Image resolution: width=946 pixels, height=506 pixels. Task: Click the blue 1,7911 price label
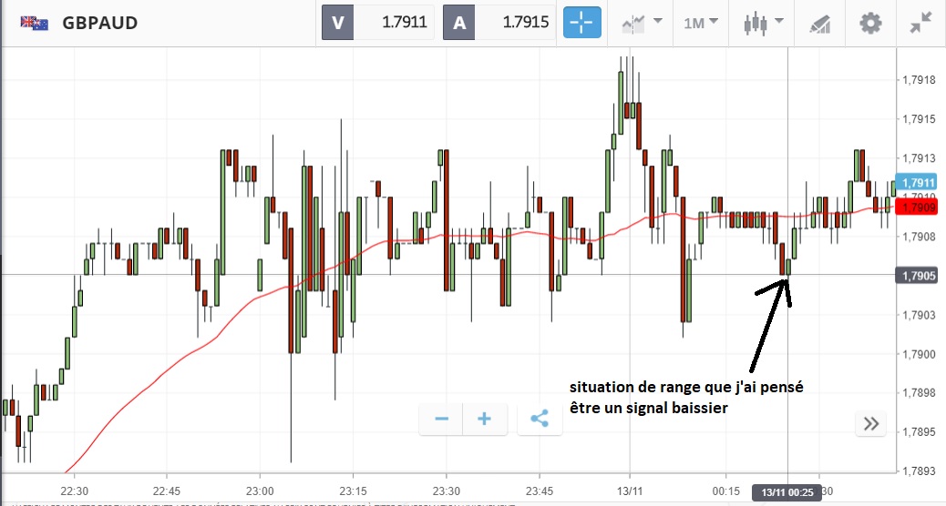[x=919, y=182]
